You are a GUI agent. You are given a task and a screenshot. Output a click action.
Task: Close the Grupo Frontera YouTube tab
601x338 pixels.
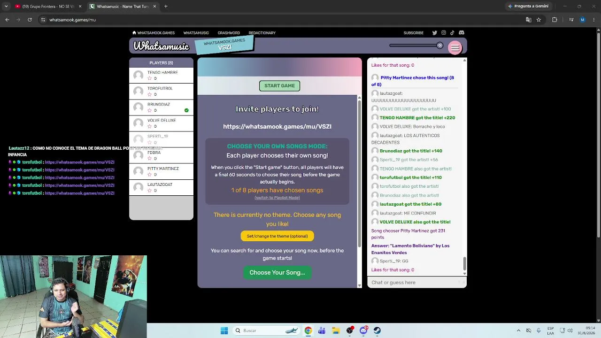(80, 7)
